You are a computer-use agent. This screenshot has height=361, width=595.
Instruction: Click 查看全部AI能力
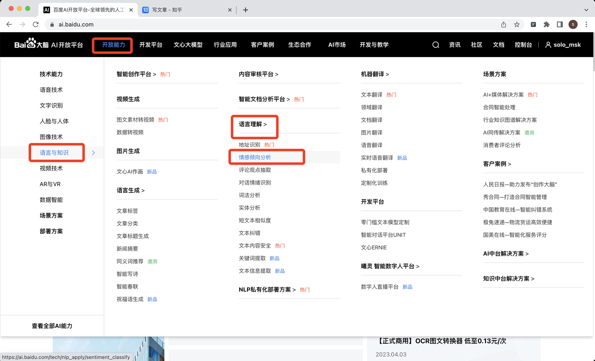pyautogui.click(x=51, y=325)
